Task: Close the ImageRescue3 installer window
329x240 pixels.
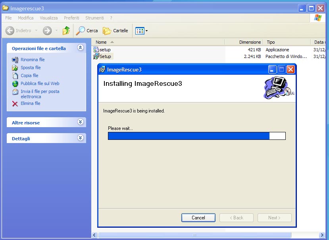Action: pyautogui.click(x=291, y=70)
